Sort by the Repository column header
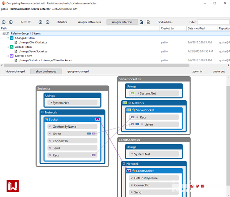 point(224,28)
